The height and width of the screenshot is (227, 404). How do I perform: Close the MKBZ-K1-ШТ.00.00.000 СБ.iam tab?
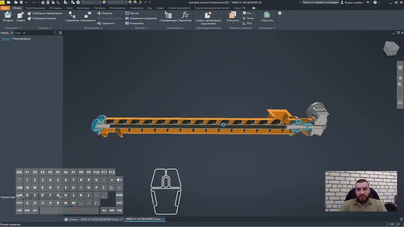(163, 219)
